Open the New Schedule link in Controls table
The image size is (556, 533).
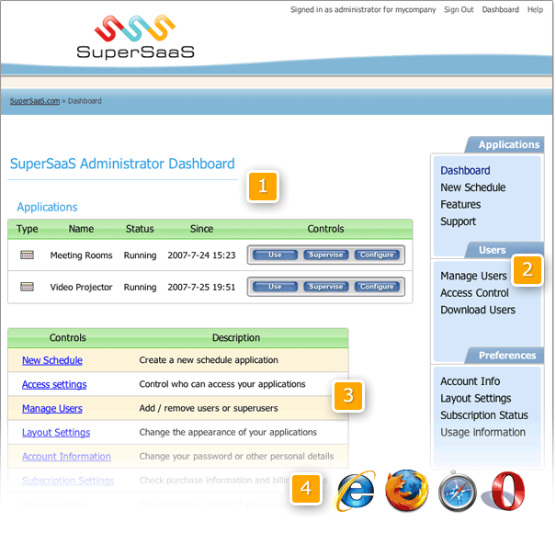point(52,360)
